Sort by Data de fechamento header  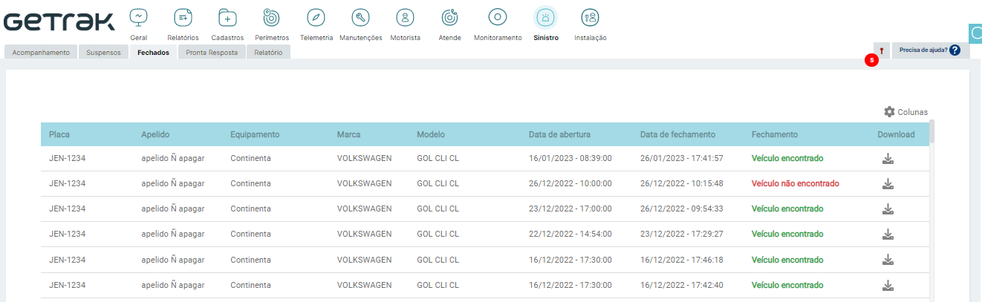(x=677, y=135)
